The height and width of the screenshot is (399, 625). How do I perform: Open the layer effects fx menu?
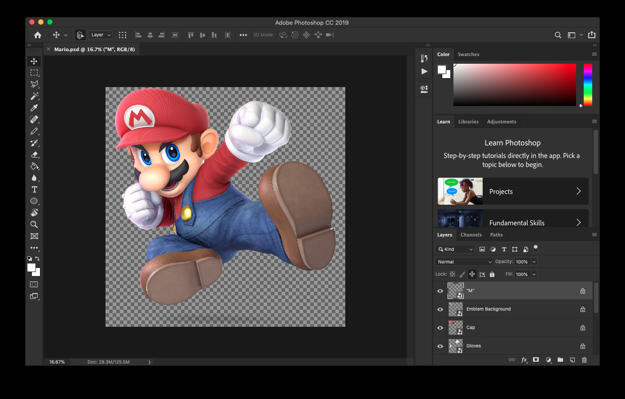pyautogui.click(x=524, y=360)
